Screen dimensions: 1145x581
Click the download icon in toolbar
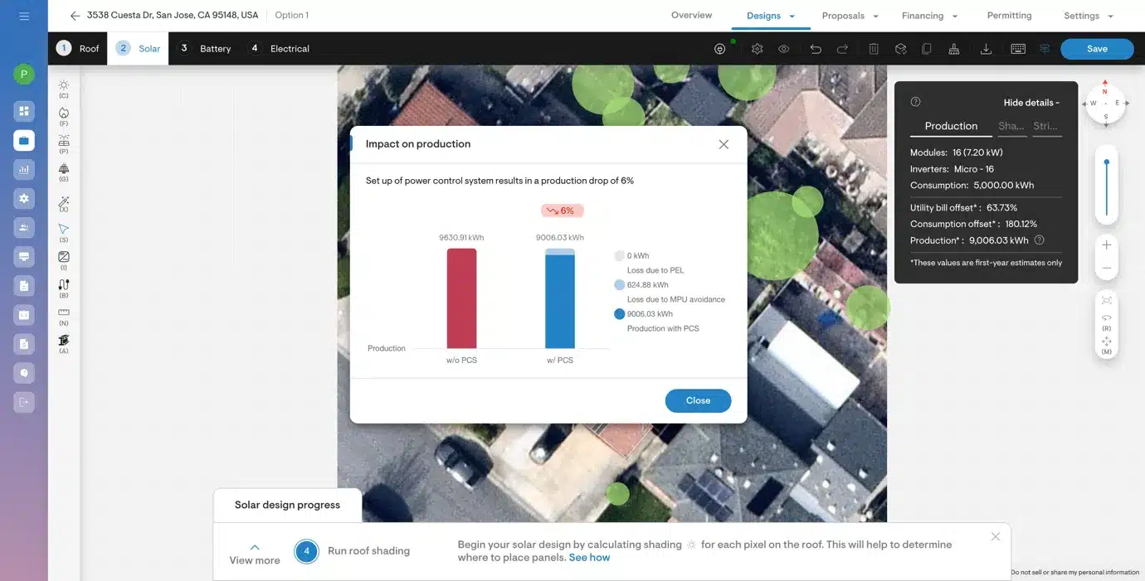(986, 49)
